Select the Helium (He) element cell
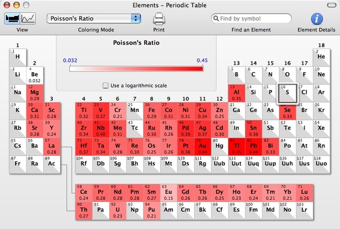The width and height of the screenshot is (340, 229). click(322, 57)
